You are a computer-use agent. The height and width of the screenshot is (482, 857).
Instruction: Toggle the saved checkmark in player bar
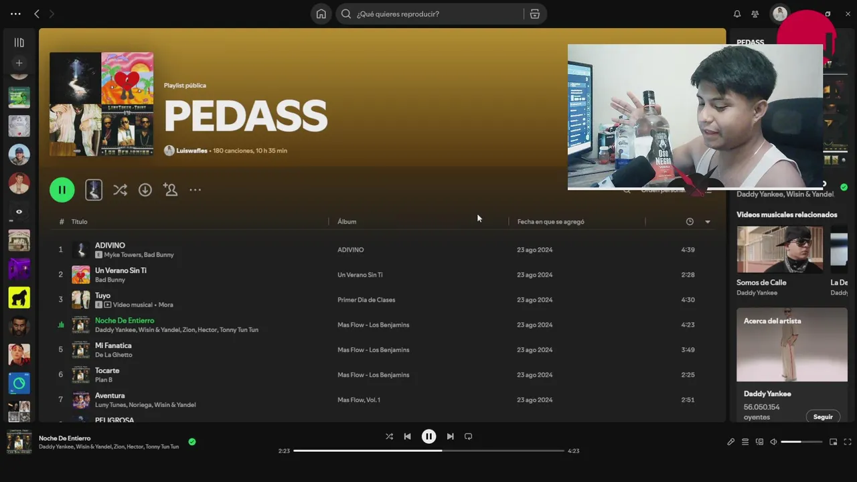(192, 442)
